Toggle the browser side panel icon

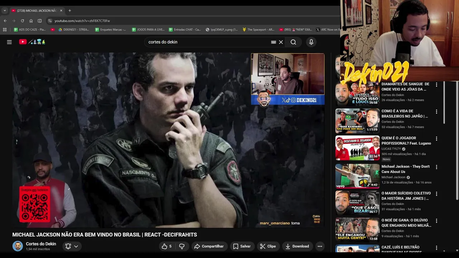39,21
